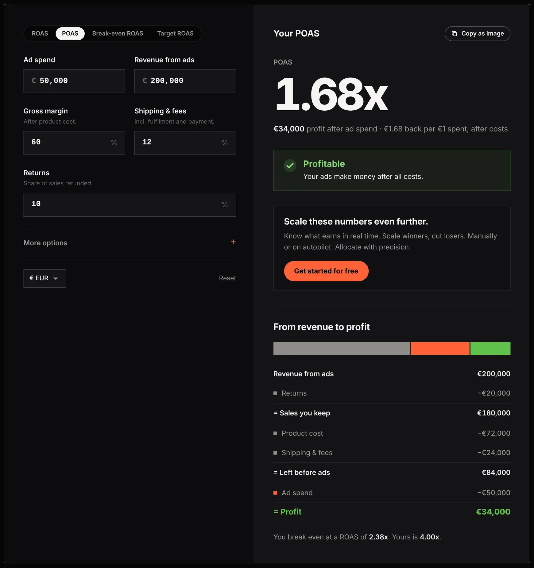Image resolution: width=534 pixels, height=568 pixels.
Task: Edit the Revenue from ads input field
Action: point(185,81)
